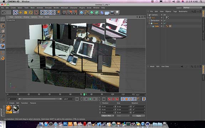The height and width of the screenshot is (128, 205).
Task: Open the Mesh menu
Action: [32, 8]
